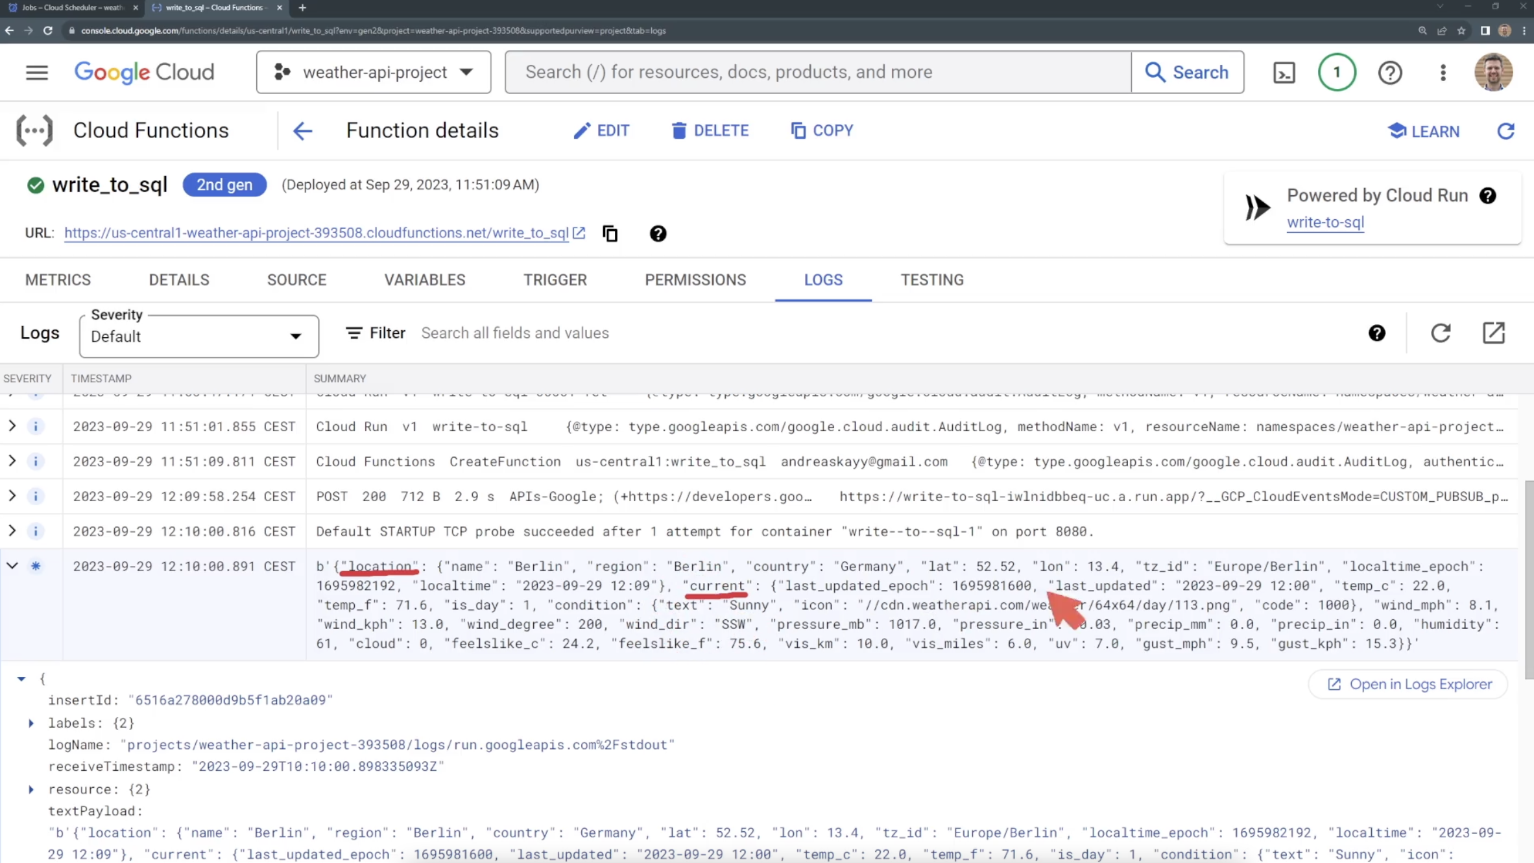Open the LEARN panel
1534x863 pixels.
click(1424, 132)
